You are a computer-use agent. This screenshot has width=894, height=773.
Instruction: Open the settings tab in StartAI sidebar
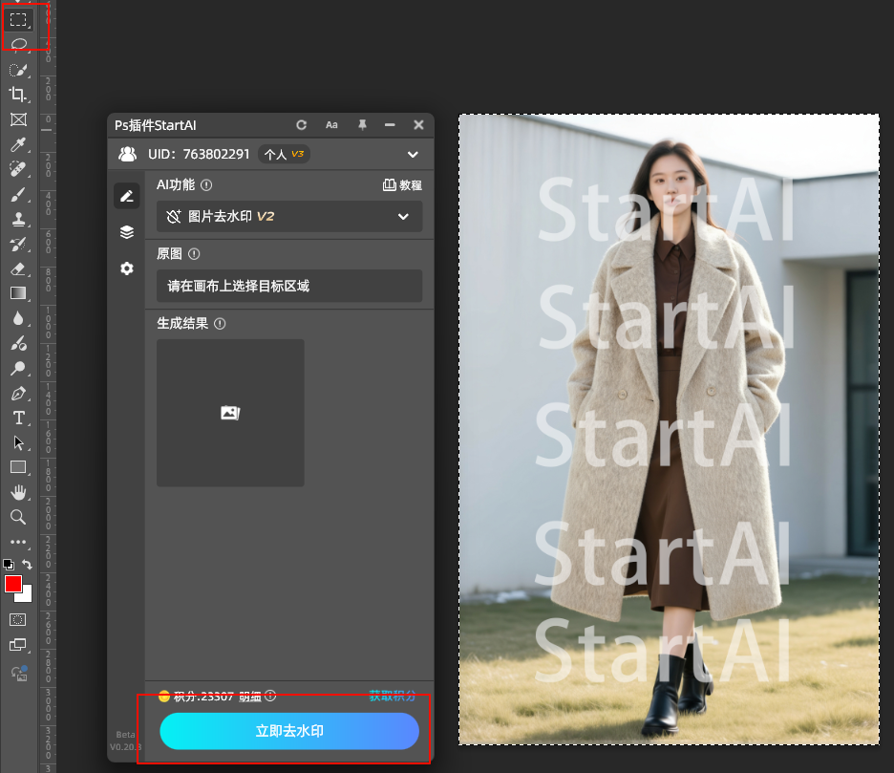127,268
